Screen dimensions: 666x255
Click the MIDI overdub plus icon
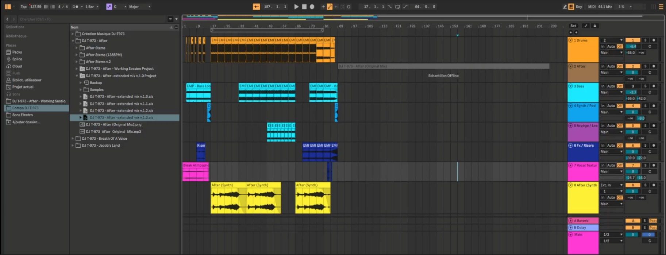[x=323, y=7]
